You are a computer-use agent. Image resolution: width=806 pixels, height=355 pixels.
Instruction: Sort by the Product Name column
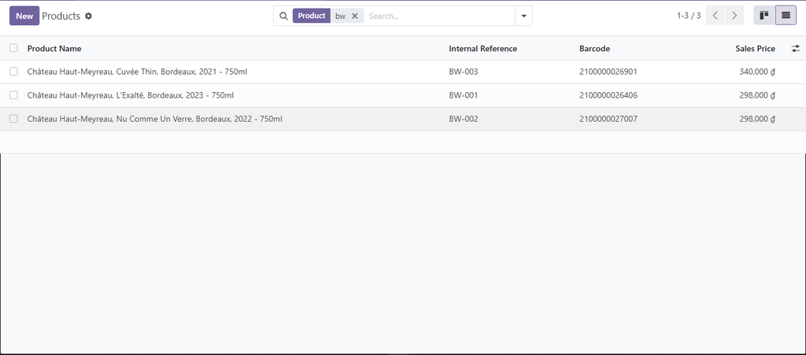(54, 49)
